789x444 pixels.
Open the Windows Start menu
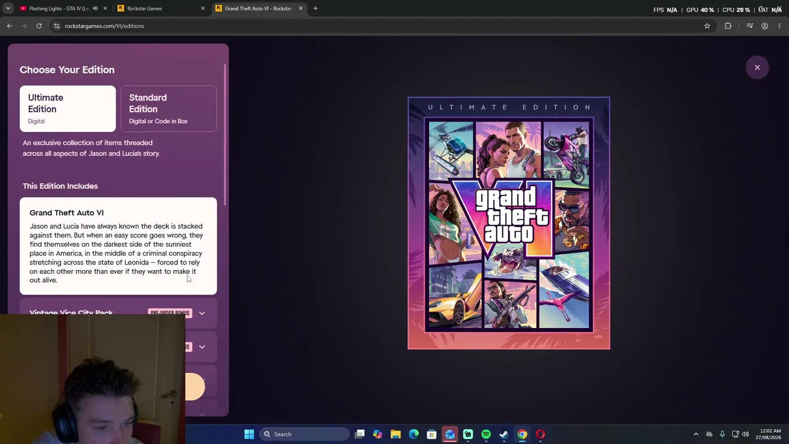[249, 434]
